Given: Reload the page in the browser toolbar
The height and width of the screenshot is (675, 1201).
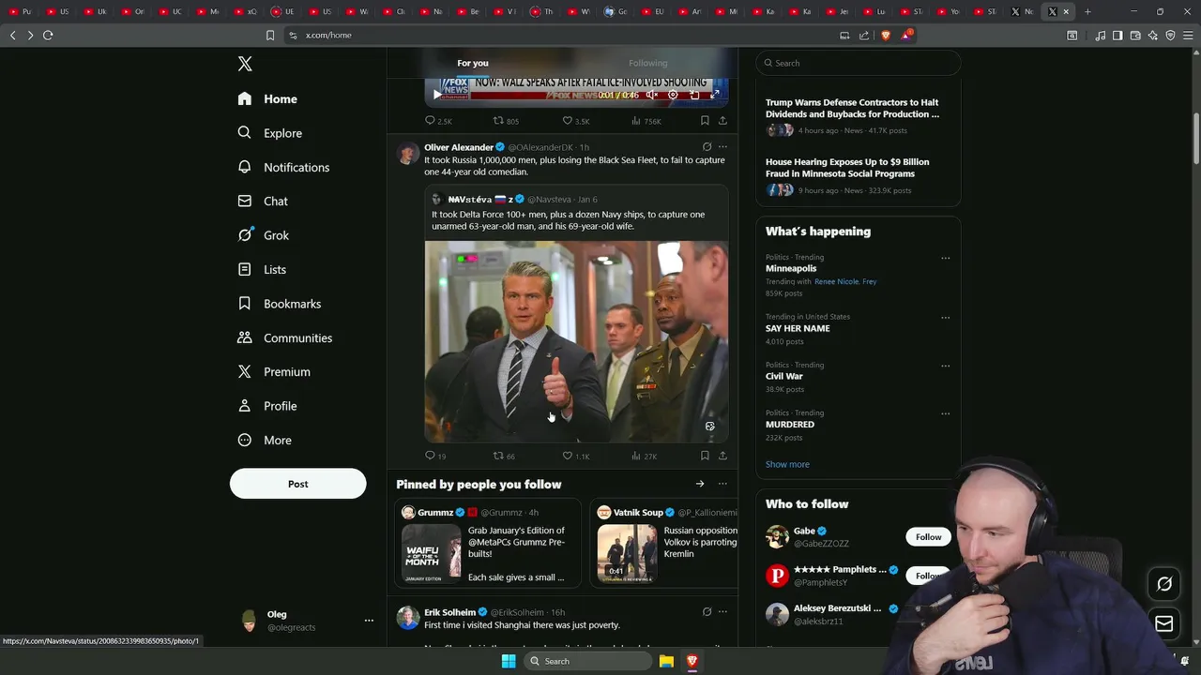Looking at the screenshot, I should [48, 35].
